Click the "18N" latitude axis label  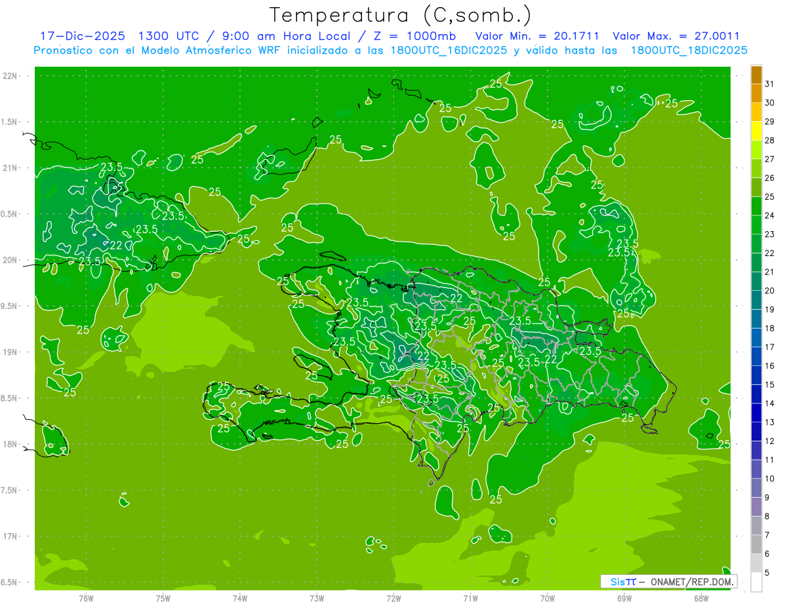[x=10, y=444]
